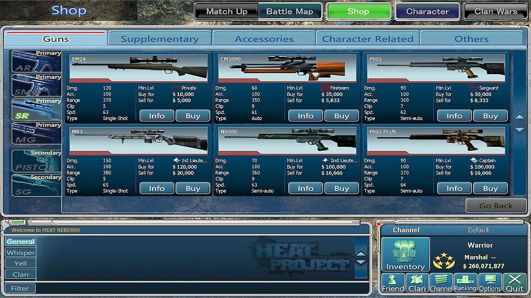This screenshot has width=531, height=298.
Task: Click the Clan icon in bottom bar
Action: point(417,283)
